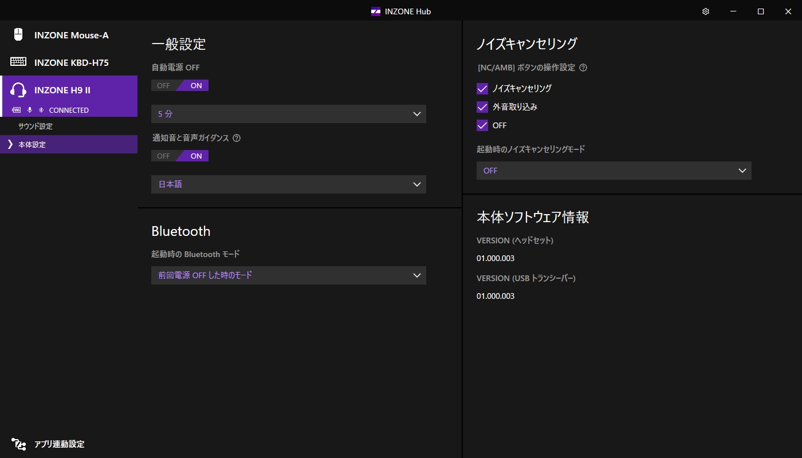
Task: Click the Bluetooth section heading
Action: (x=181, y=231)
